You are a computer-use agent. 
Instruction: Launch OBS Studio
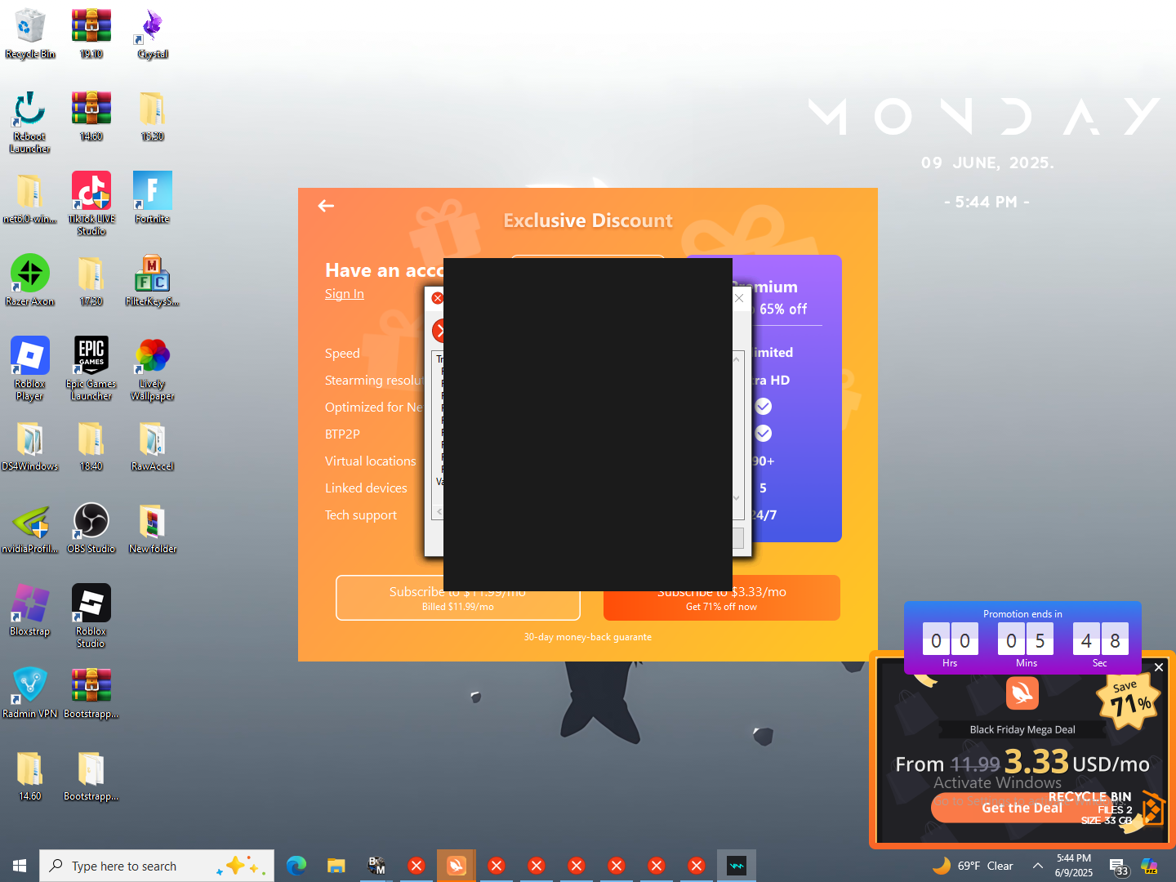click(91, 528)
